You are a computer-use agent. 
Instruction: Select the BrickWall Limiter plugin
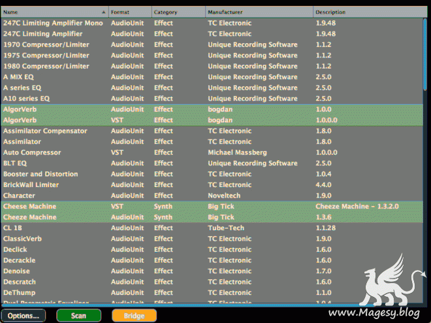(212, 185)
